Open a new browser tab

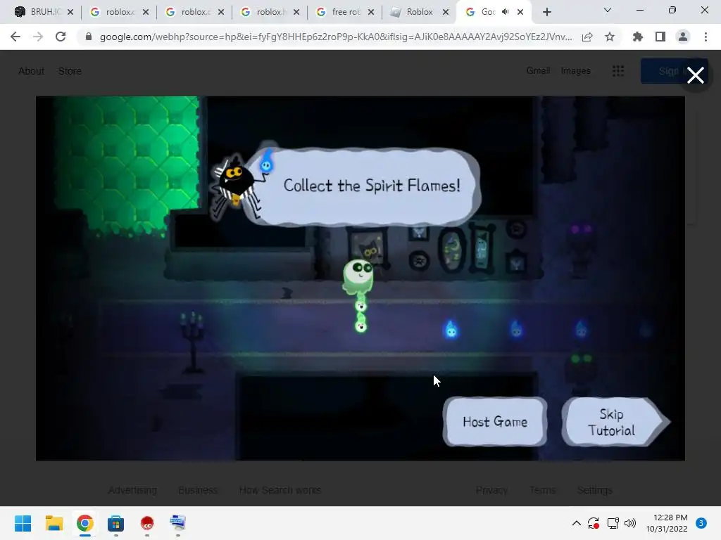click(x=546, y=12)
